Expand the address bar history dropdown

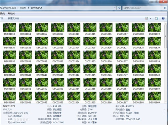point(115,8)
